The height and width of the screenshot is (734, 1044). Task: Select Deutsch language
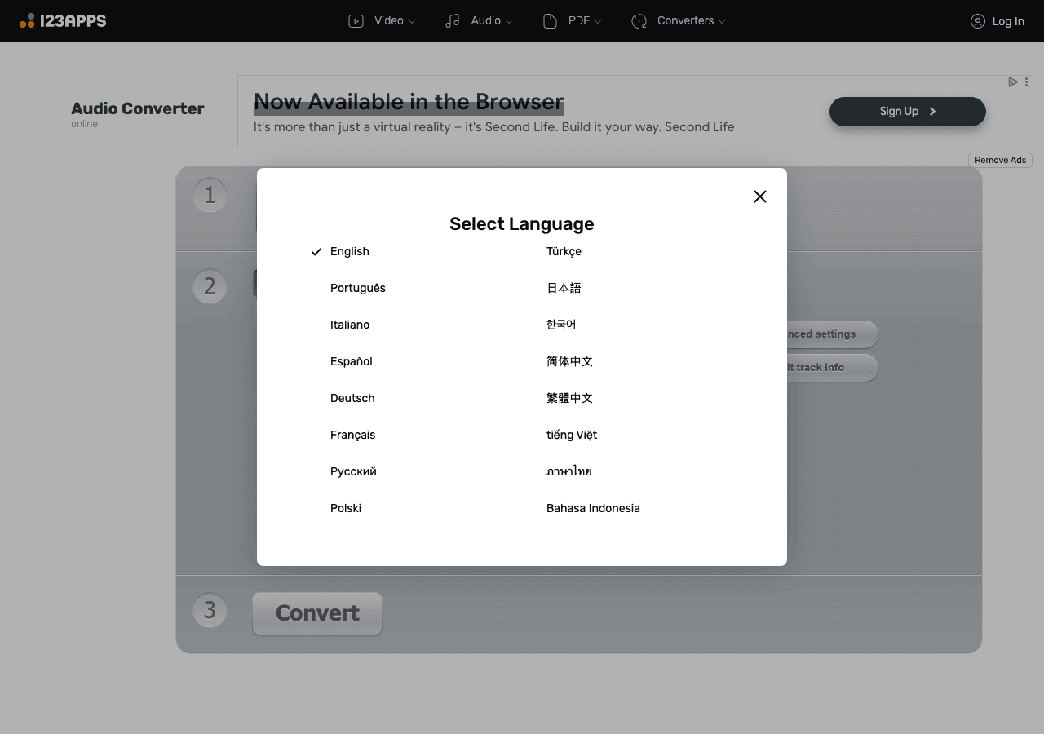pos(352,398)
